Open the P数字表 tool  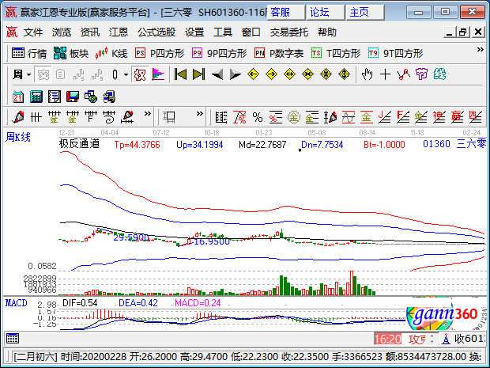coord(279,53)
